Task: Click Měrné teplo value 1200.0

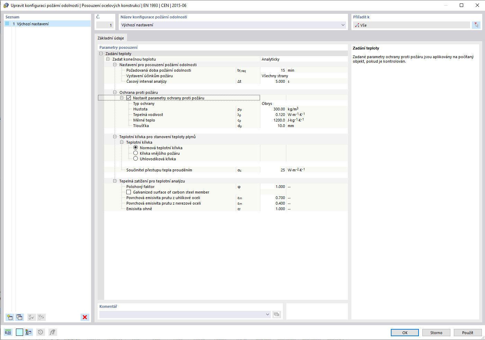Action: point(273,120)
